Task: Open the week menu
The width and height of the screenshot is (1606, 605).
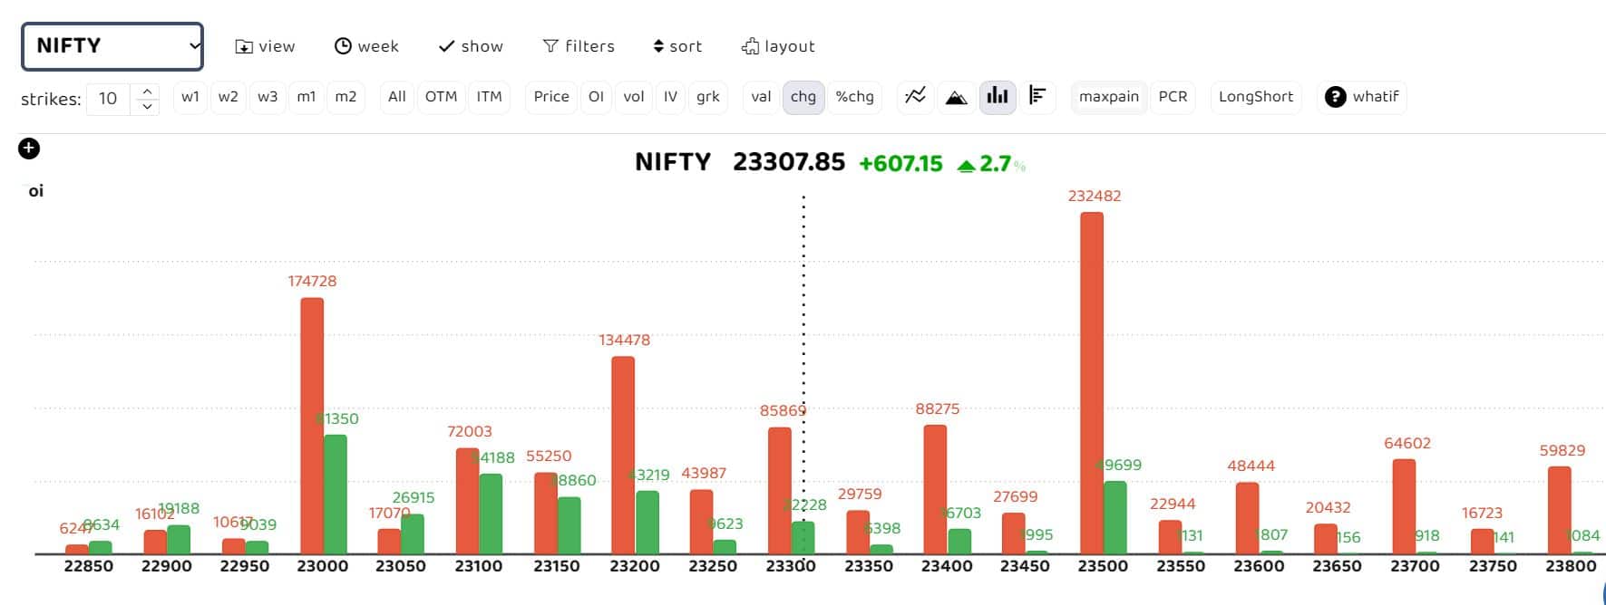Action: 366,46
